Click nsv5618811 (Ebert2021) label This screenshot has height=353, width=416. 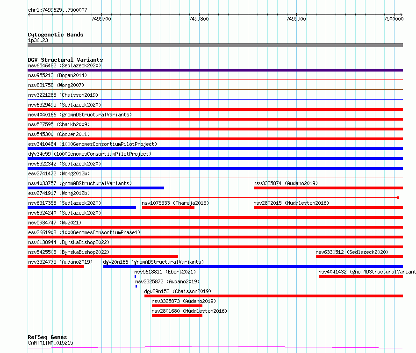pyautogui.click(x=165, y=272)
